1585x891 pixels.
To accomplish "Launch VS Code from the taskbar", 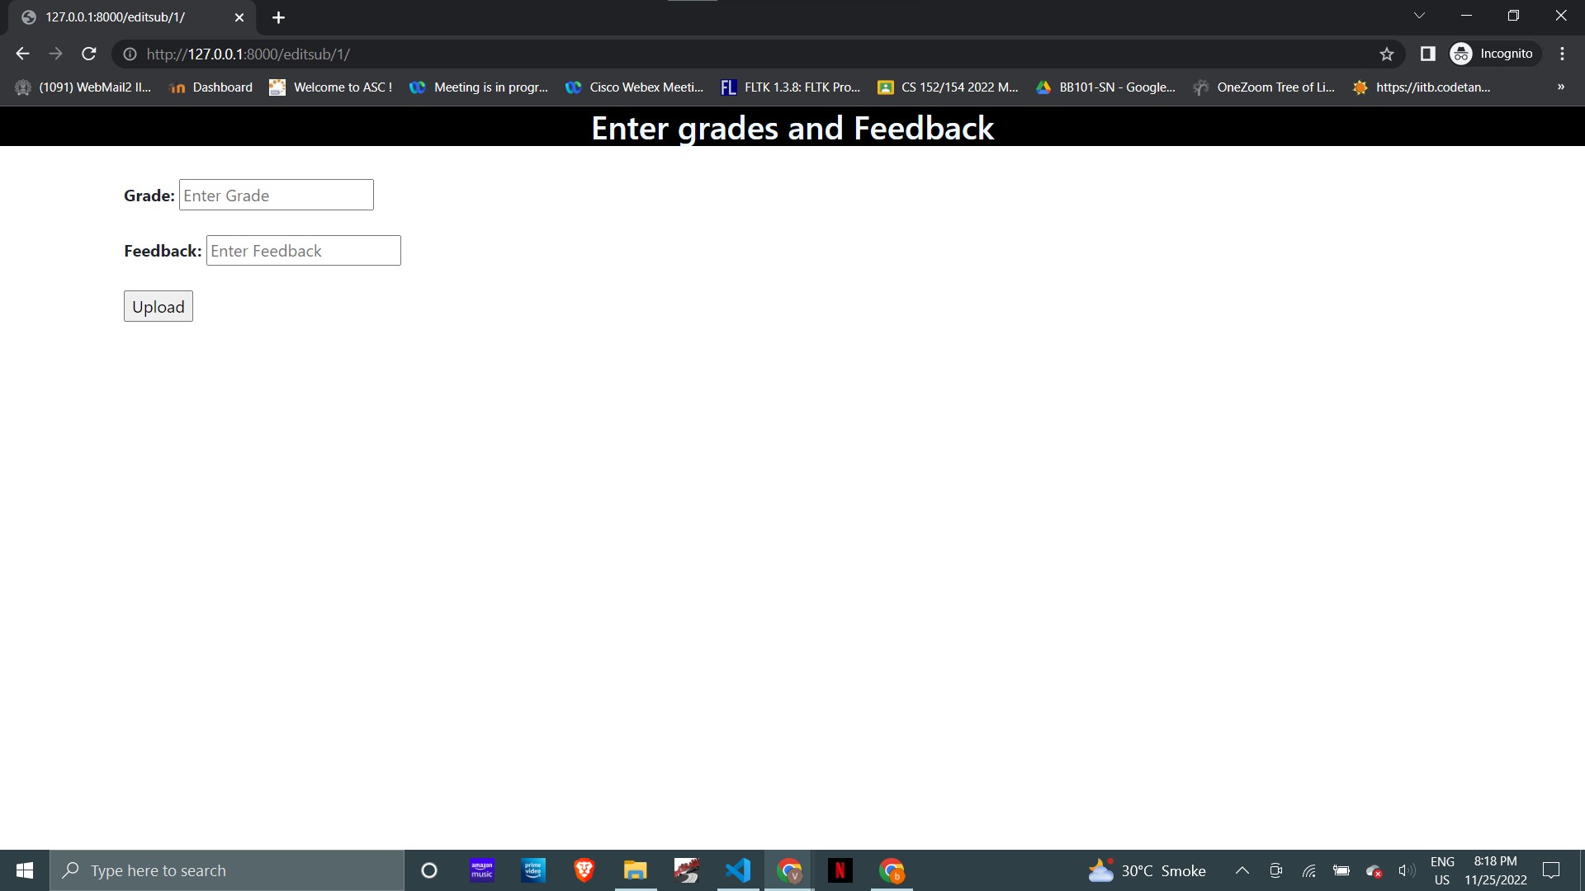I will [x=737, y=870].
